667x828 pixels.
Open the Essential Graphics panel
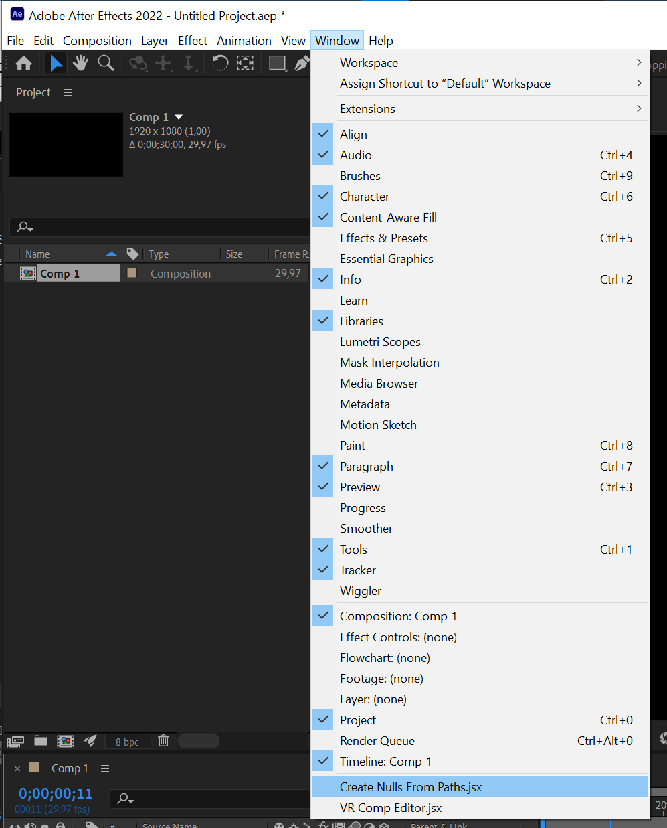pyautogui.click(x=480, y=258)
